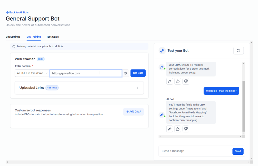Image resolution: width=258 pixels, height=166 pixels.
Task: Click the help question mark beside domain field
Action: tap(125, 73)
